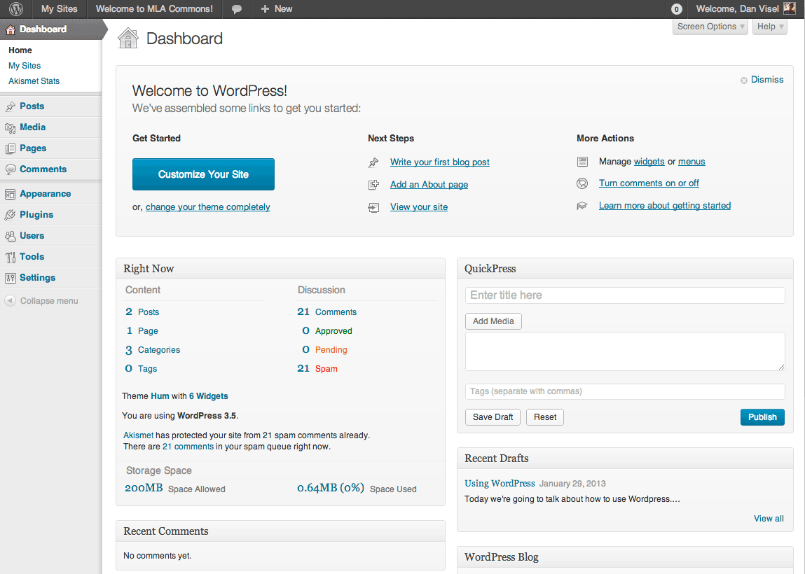
Task: Select the Appearance icon in the sidebar
Action: [x=12, y=193]
